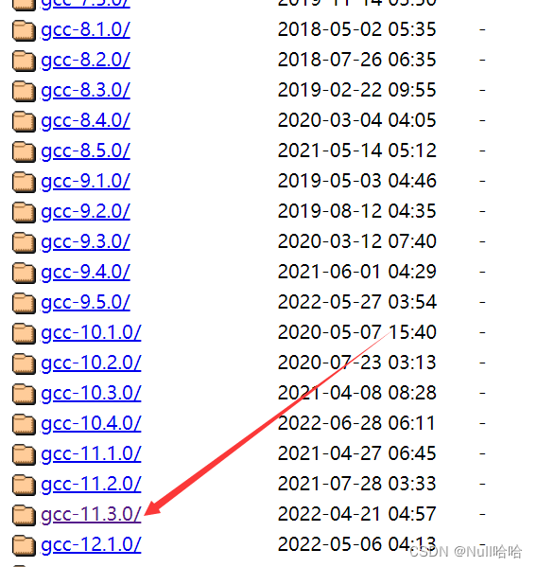Click the folder icon beside gcc-9.1.0/

[24, 183]
